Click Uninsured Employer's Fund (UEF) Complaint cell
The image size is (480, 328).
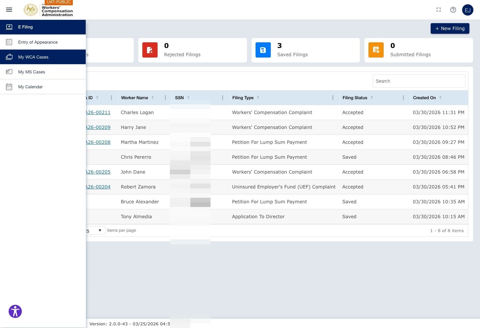[284, 187]
